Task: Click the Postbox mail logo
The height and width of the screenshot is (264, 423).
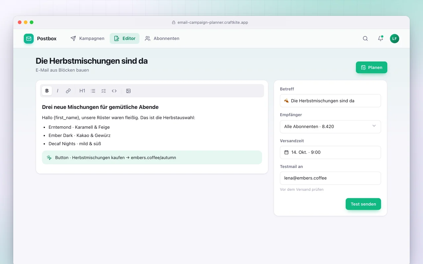Action: pyautogui.click(x=29, y=39)
